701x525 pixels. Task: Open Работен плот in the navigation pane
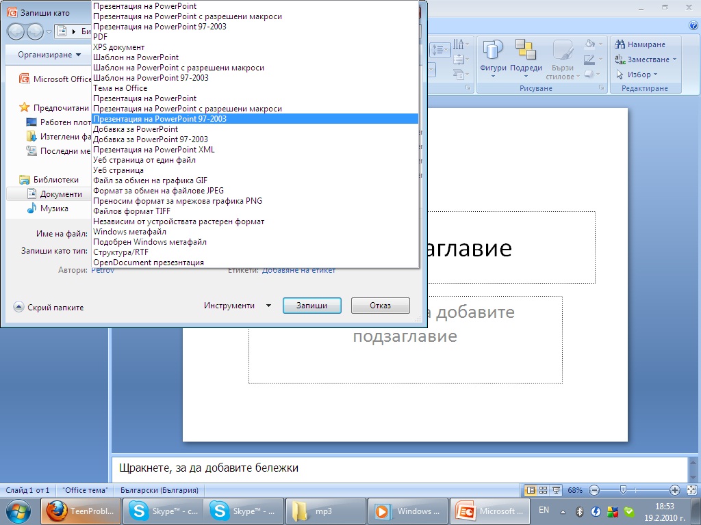coord(59,122)
